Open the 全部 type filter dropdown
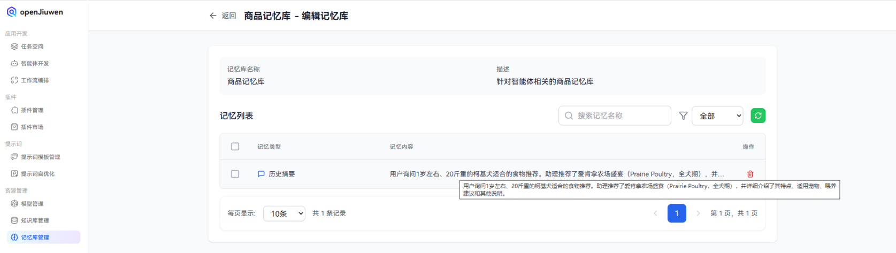The width and height of the screenshot is (896, 253). point(717,116)
